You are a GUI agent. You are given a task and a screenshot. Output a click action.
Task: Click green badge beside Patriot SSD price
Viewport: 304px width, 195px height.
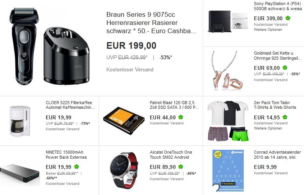coord(181,117)
